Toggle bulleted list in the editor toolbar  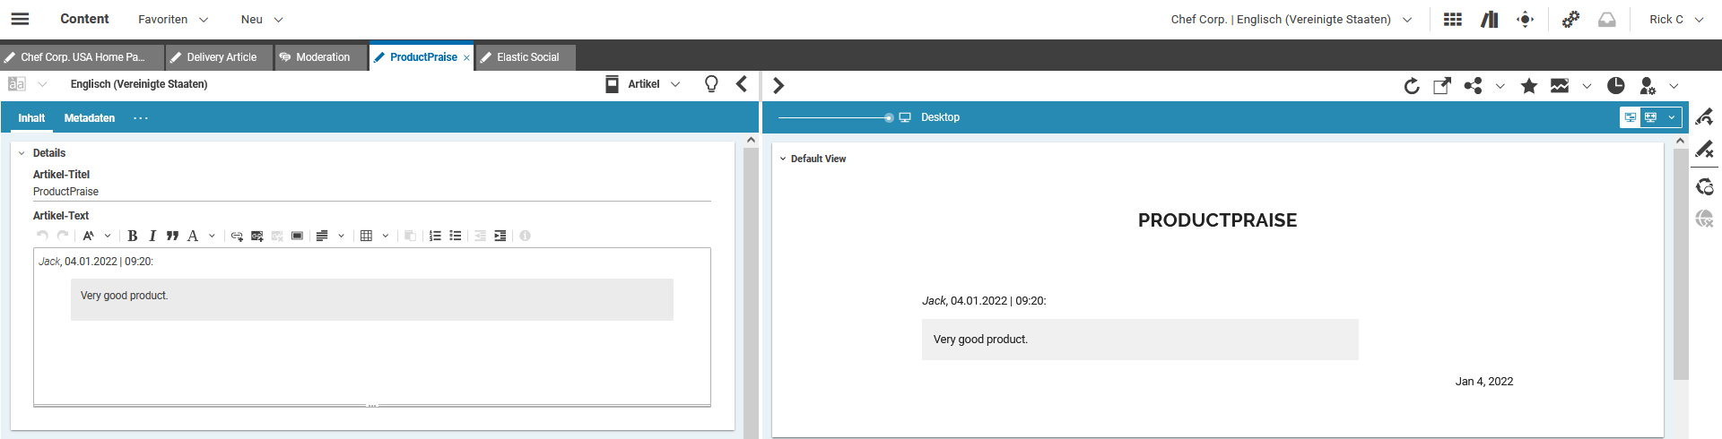pyautogui.click(x=456, y=236)
